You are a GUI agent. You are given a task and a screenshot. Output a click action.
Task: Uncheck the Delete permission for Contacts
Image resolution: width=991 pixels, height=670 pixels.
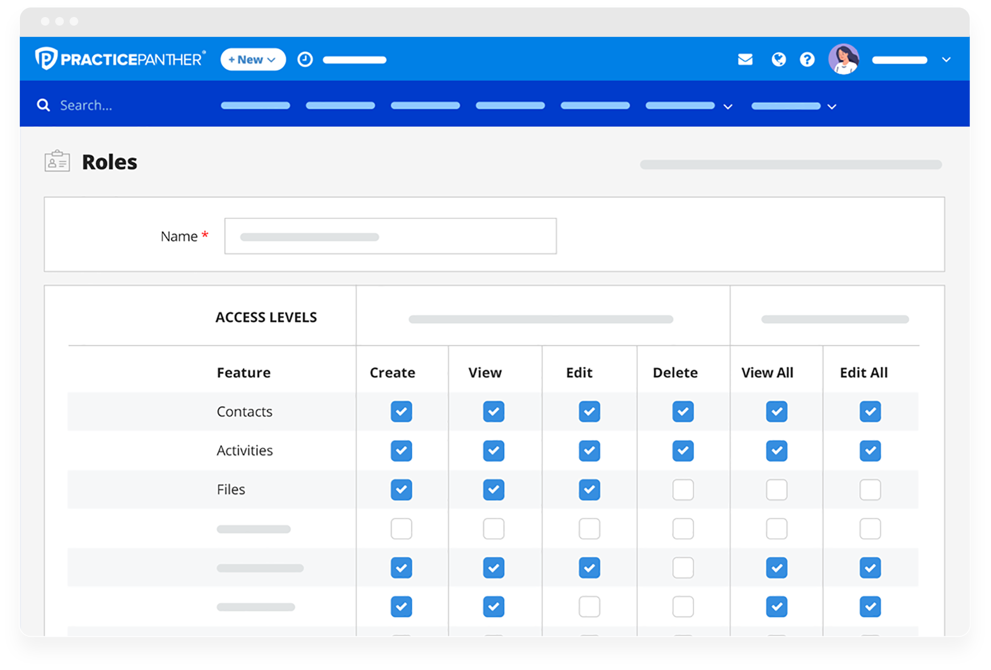tap(683, 411)
